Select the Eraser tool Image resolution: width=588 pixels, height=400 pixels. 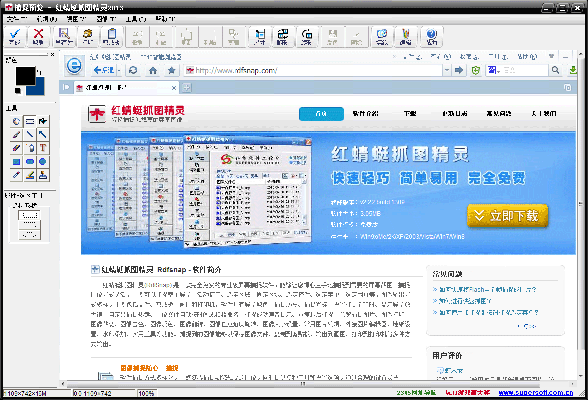(16, 148)
